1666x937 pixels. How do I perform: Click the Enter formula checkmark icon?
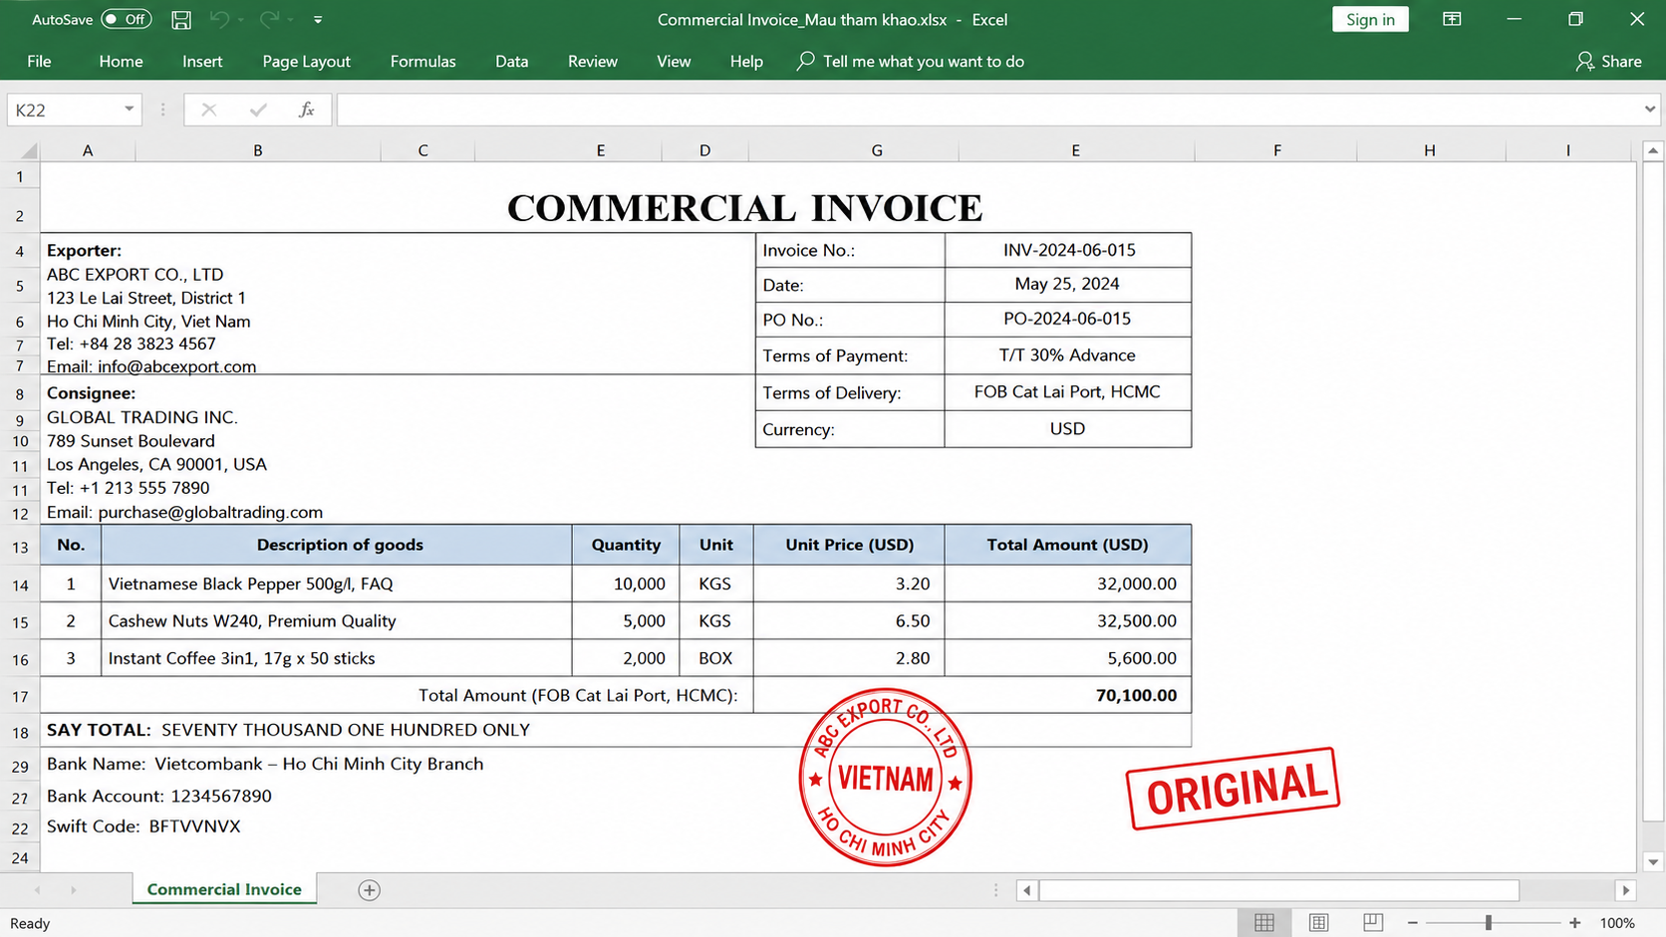pyautogui.click(x=258, y=110)
